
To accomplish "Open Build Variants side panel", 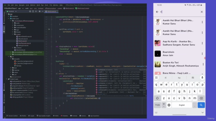I will pos(4,99).
